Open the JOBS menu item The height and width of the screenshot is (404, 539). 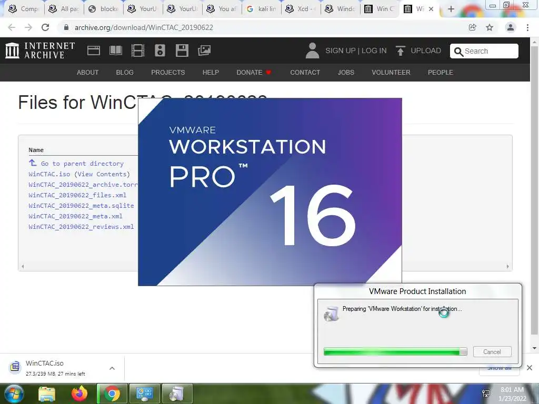click(x=346, y=73)
